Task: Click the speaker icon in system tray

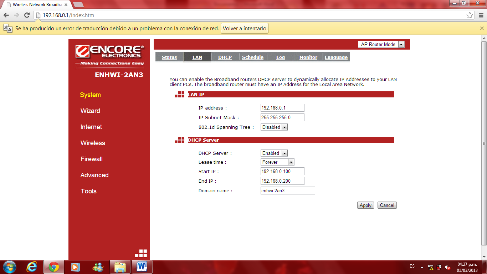Action: [448, 267]
